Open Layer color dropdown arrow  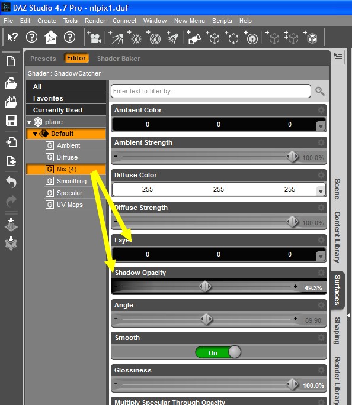coord(321,257)
